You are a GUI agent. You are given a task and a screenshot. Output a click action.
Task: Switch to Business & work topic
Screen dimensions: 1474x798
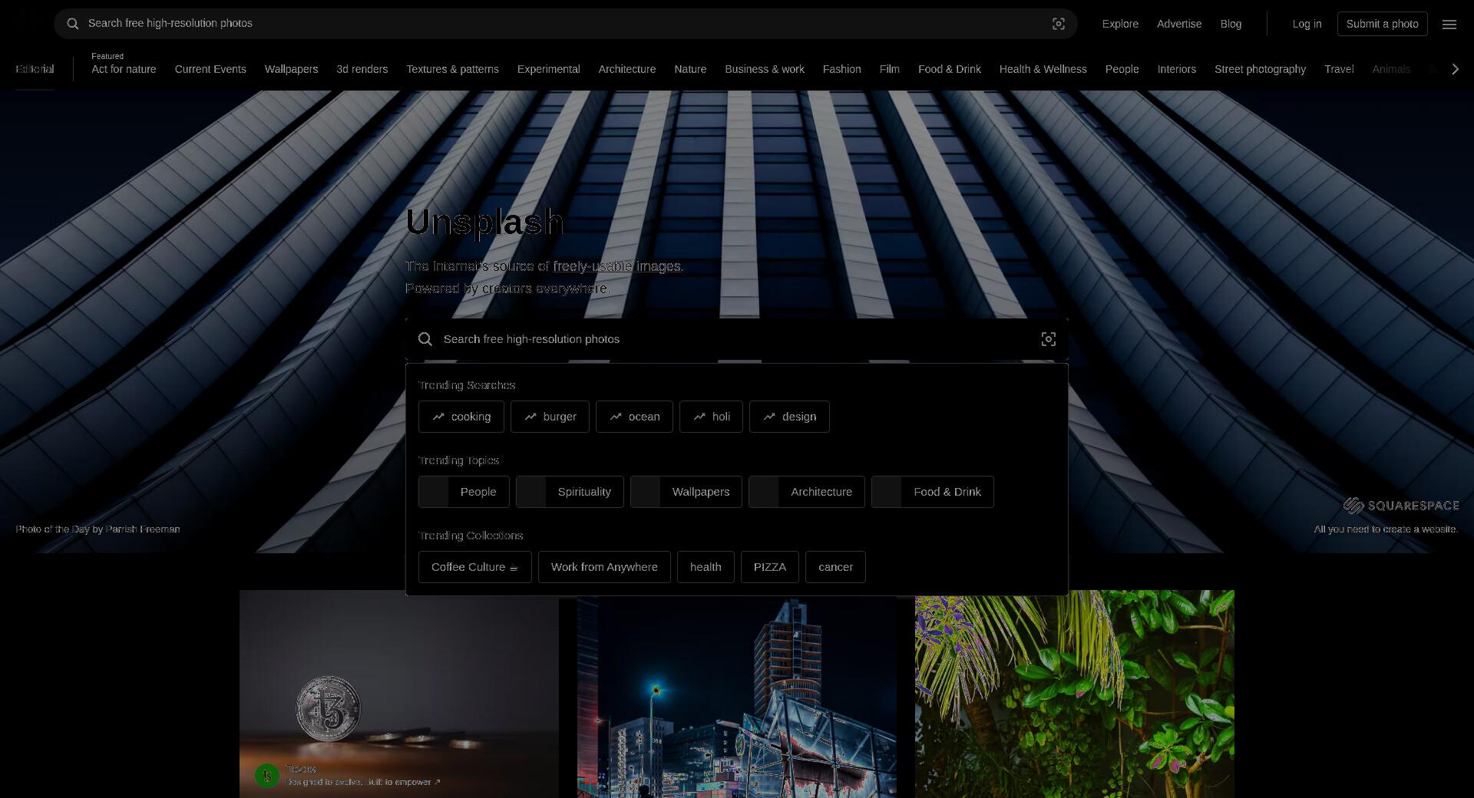pos(765,69)
